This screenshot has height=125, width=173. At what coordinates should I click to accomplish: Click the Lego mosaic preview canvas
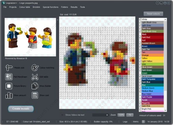click(x=97, y=63)
